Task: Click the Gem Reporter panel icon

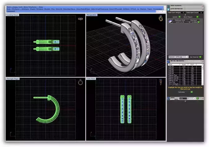Action: 168,9
